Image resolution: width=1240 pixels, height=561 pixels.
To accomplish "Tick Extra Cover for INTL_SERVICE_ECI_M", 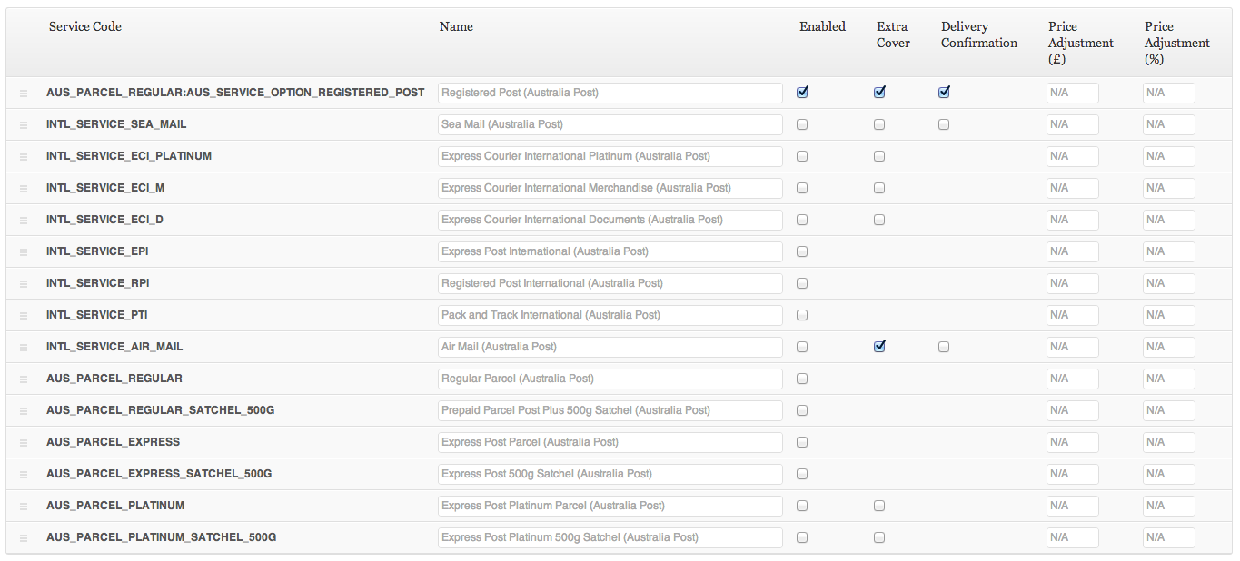I will 879,188.
